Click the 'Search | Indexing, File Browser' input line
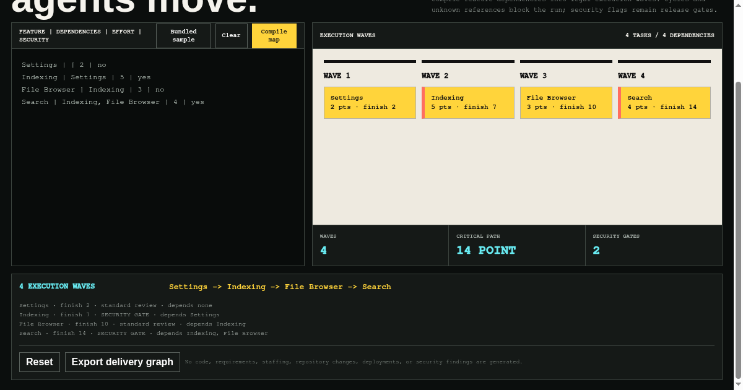 [113, 102]
